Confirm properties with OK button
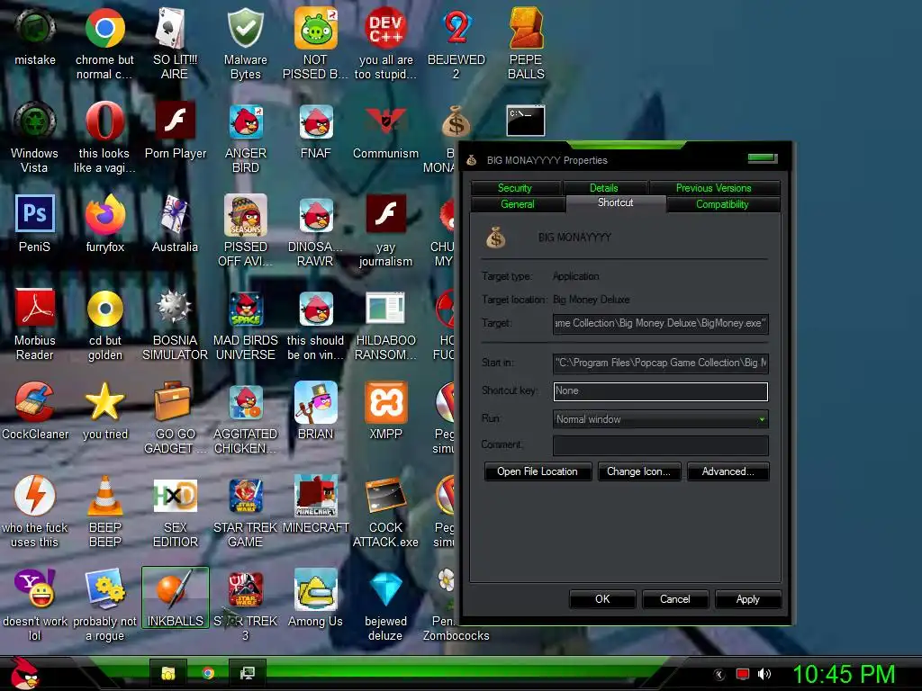The height and width of the screenshot is (691, 922). point(602,599)
